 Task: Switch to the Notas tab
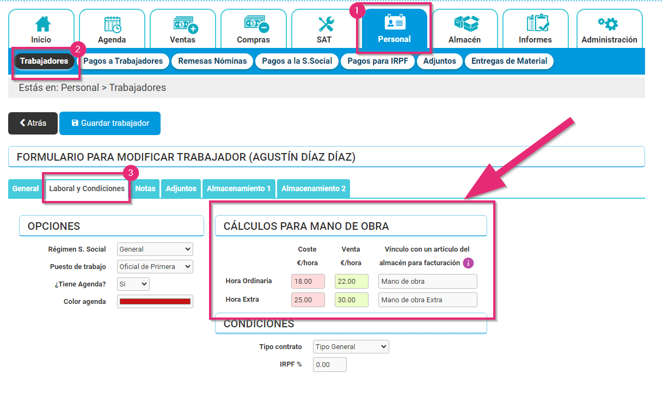point(145,188)
